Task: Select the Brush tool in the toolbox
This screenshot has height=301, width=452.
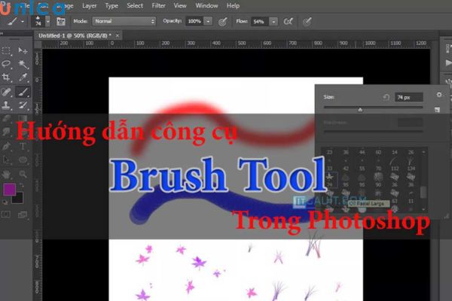Action: click(x=23, y=91)
